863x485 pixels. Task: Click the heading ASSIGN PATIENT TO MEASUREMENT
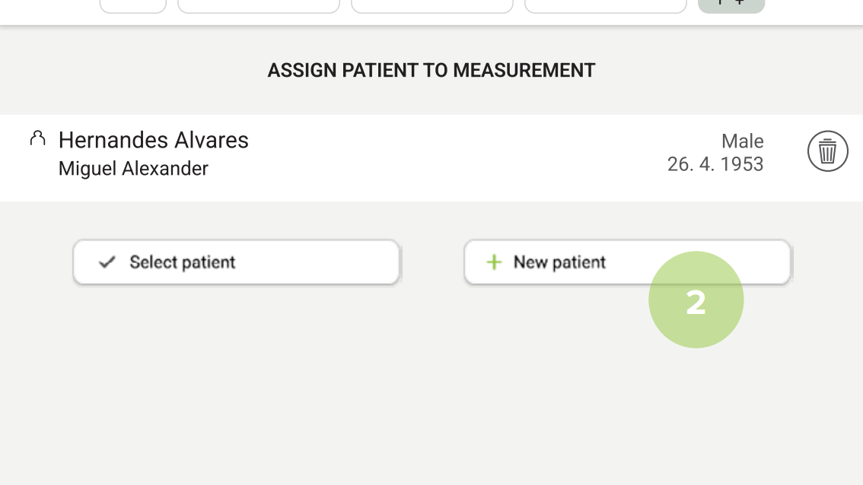pos(431,70)
